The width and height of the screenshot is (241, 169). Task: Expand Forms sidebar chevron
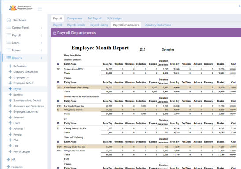point(41,50)
